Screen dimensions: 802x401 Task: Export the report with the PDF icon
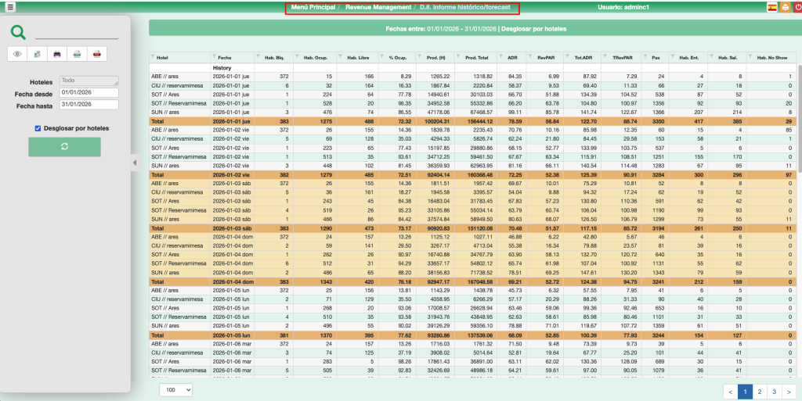[96, 54]
